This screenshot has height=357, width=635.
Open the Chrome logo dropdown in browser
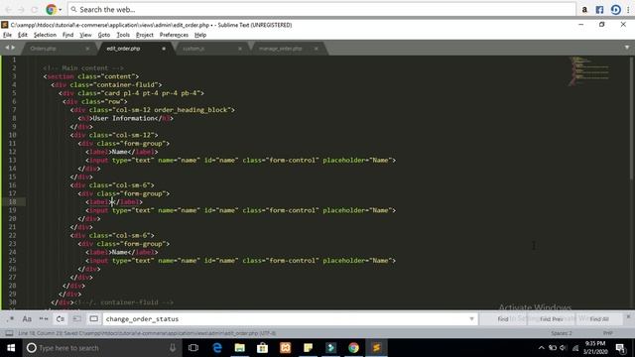(54, 9)
